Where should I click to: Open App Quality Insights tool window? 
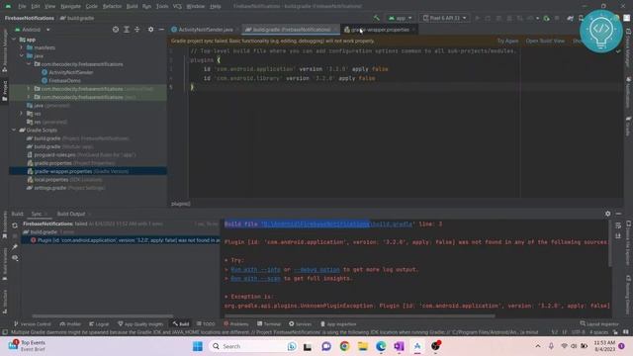140,323
